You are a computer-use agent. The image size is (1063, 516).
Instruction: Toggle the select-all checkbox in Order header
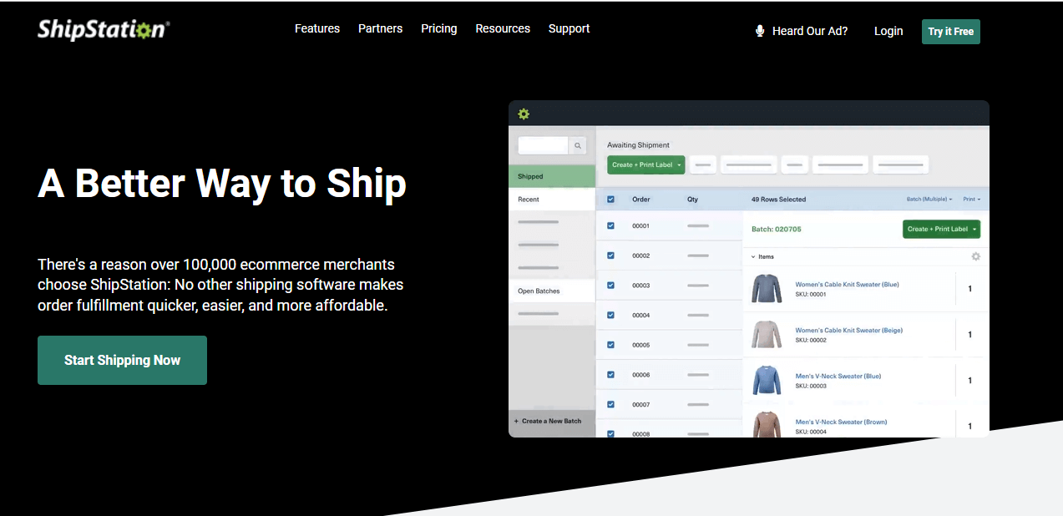(x=610, y=200)
